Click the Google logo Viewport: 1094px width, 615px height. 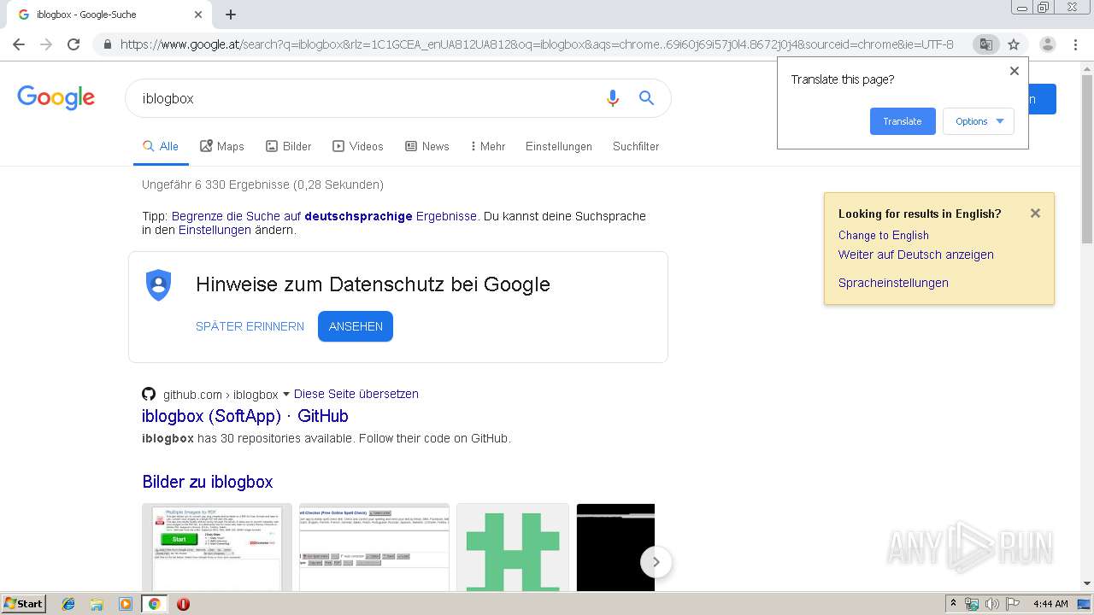tap(56, 97)
